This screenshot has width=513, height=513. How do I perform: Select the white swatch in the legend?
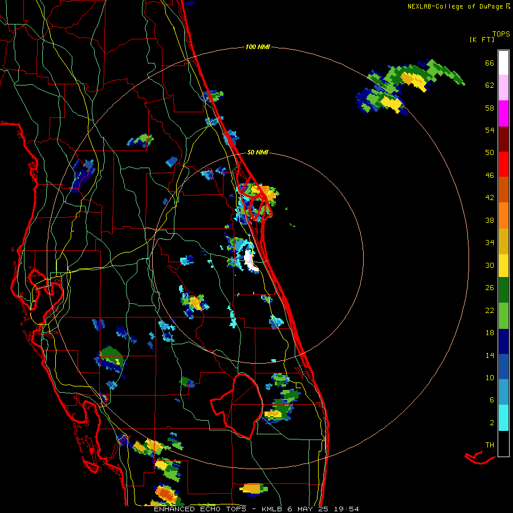coord(503,63)
